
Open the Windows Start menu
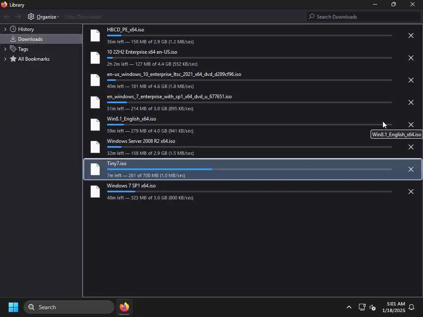(x=13, y=307)
